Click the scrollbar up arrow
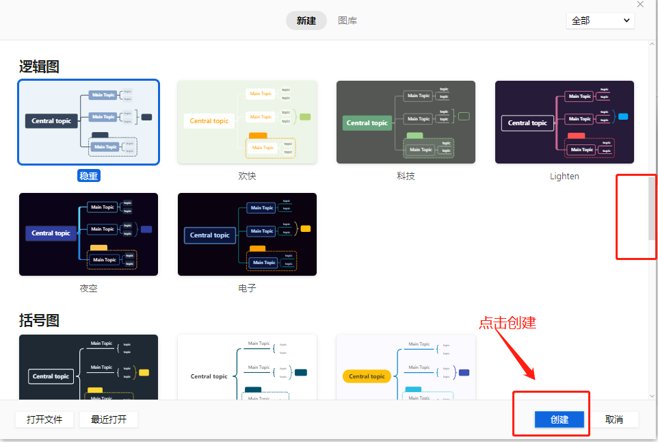The height and width of the screenshot is (442, 658). 652,45
